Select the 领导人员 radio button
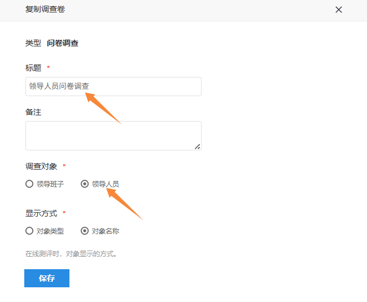Image resolution: width=367 pixels, height=302 pixels. [x=85, y=184]
